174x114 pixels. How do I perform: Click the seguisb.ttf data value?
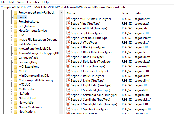click(141, 90)
